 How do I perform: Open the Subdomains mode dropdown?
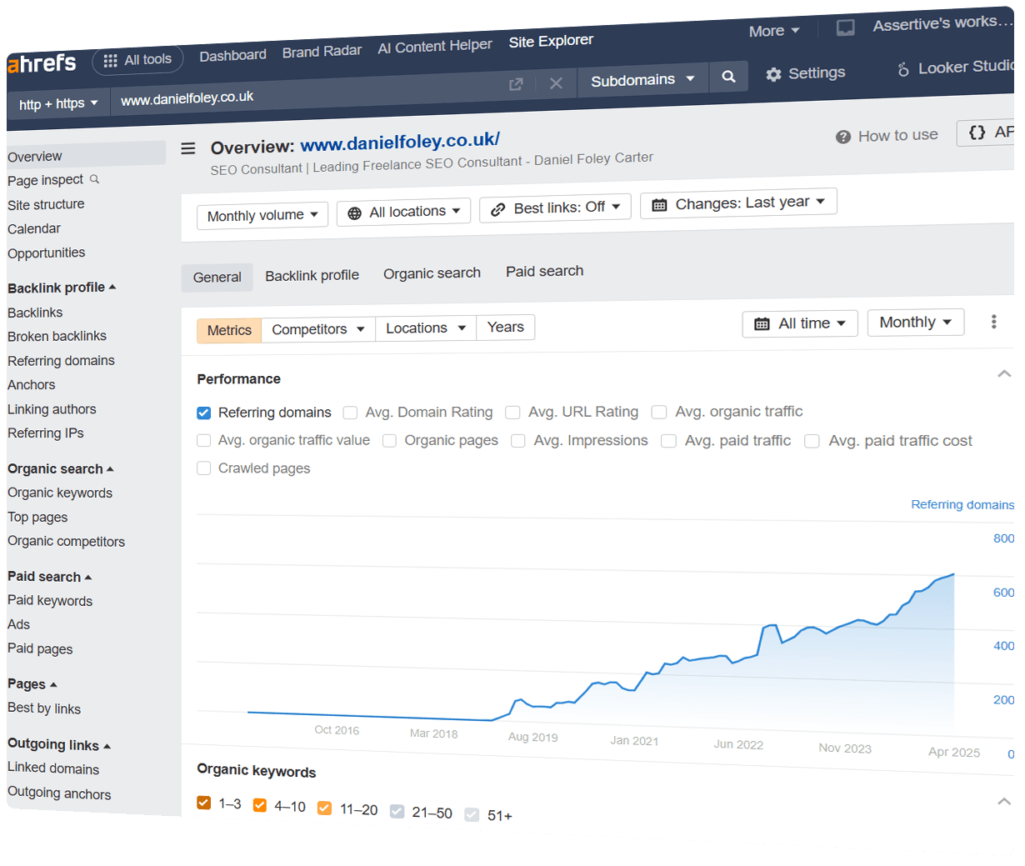(x=642, y=80)
